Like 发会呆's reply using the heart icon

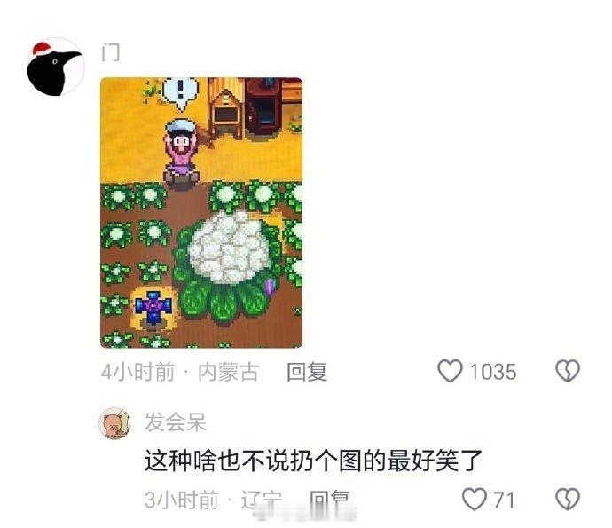475,499
